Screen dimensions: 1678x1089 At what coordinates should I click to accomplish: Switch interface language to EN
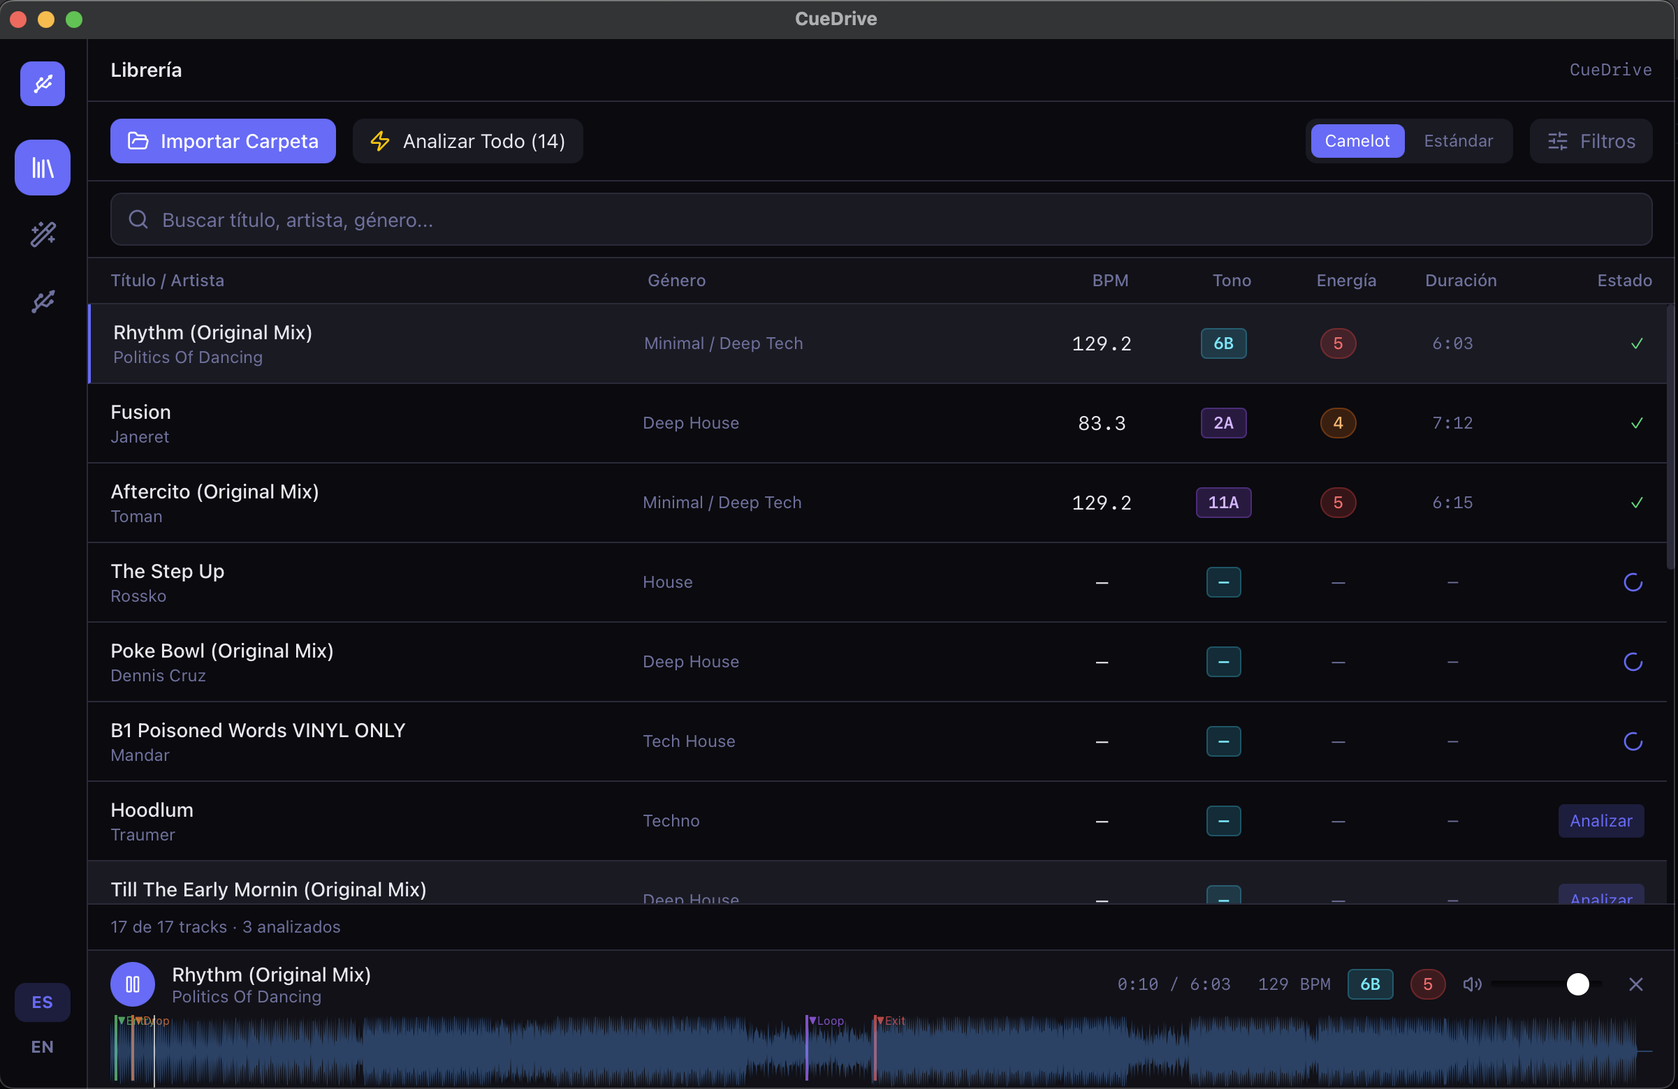[x=42, y=1046]
